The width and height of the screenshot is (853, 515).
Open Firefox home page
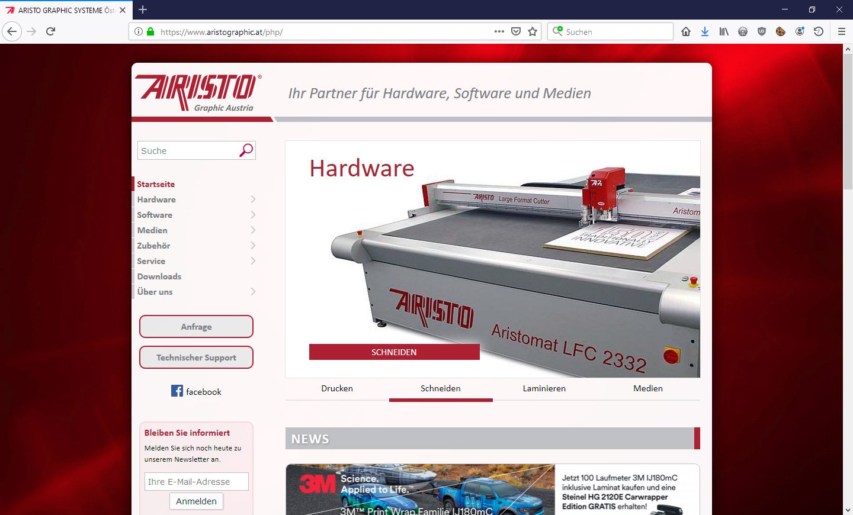click(686, 31)
